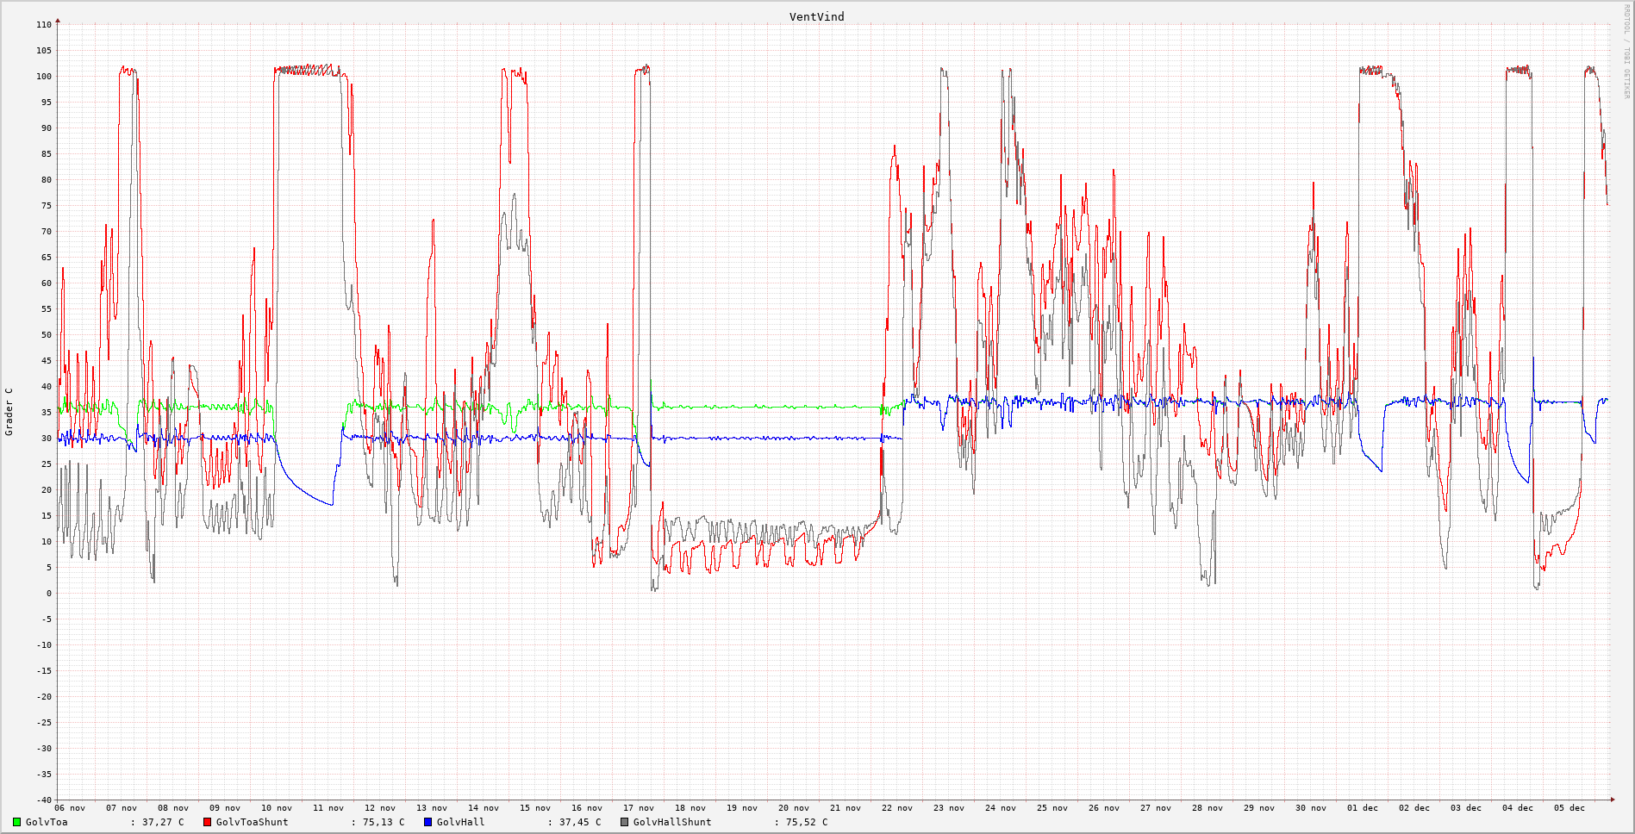Click the Grader C axis label
This screenshot has height=834, width=1635.
click(x=9, y=412)
